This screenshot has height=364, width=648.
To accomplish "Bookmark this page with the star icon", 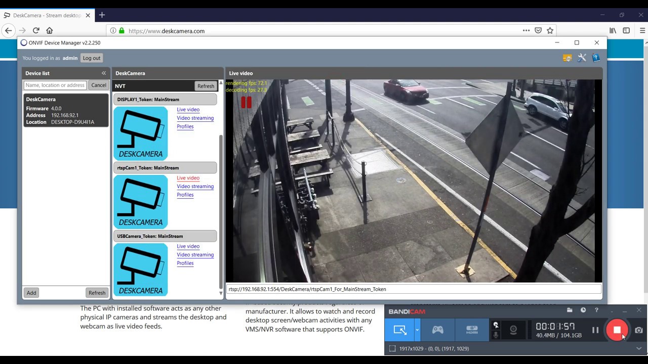I will click(550, 31).
